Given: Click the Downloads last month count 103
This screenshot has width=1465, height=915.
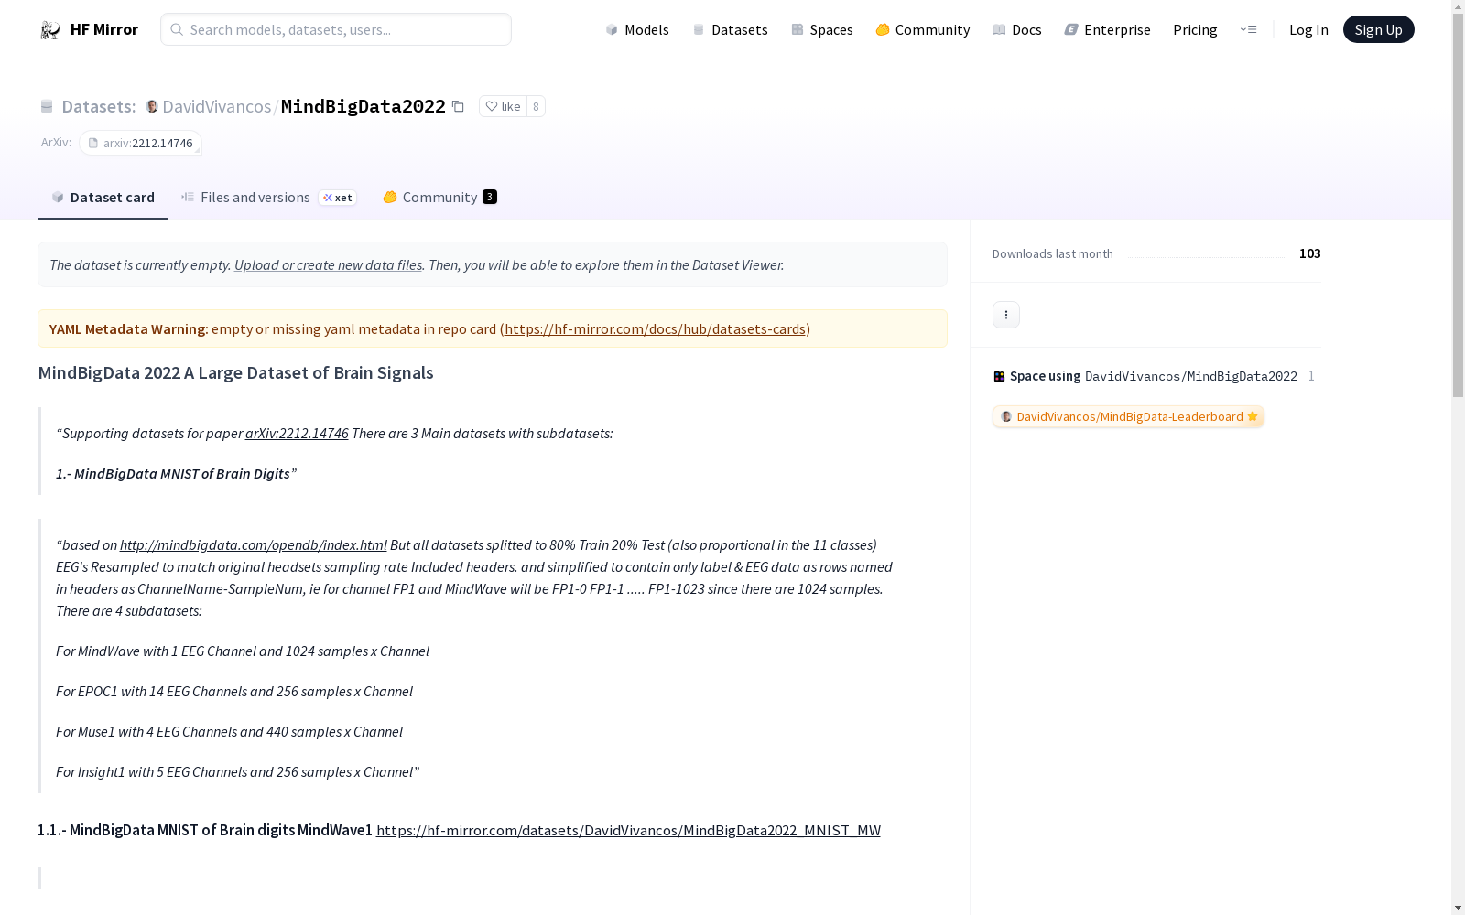Looking at the screenshot, I should point(1310,253).
